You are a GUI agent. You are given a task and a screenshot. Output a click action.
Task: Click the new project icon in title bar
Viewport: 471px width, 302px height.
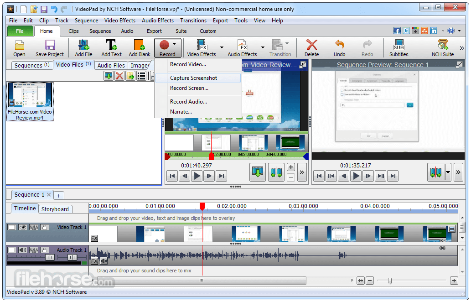pyautogui.click(x=23, y=9)
